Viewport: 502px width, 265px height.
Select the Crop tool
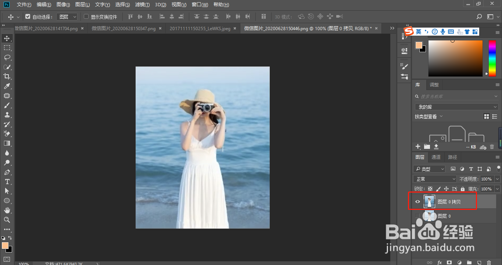(7, 76)
